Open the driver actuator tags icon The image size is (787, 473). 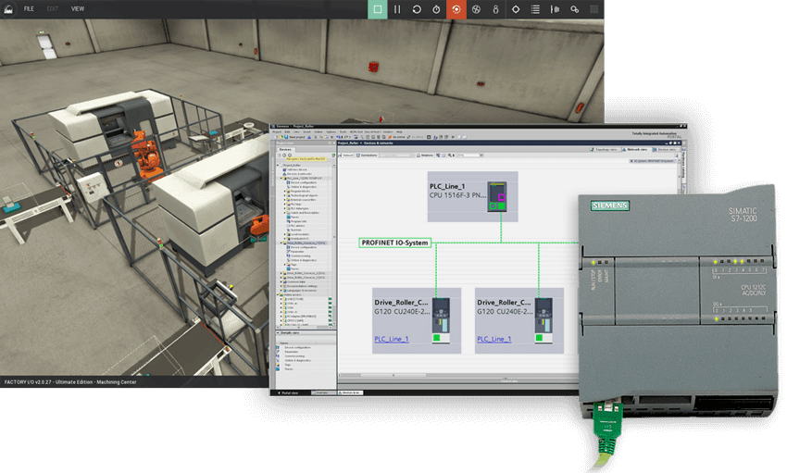(575, 9)
